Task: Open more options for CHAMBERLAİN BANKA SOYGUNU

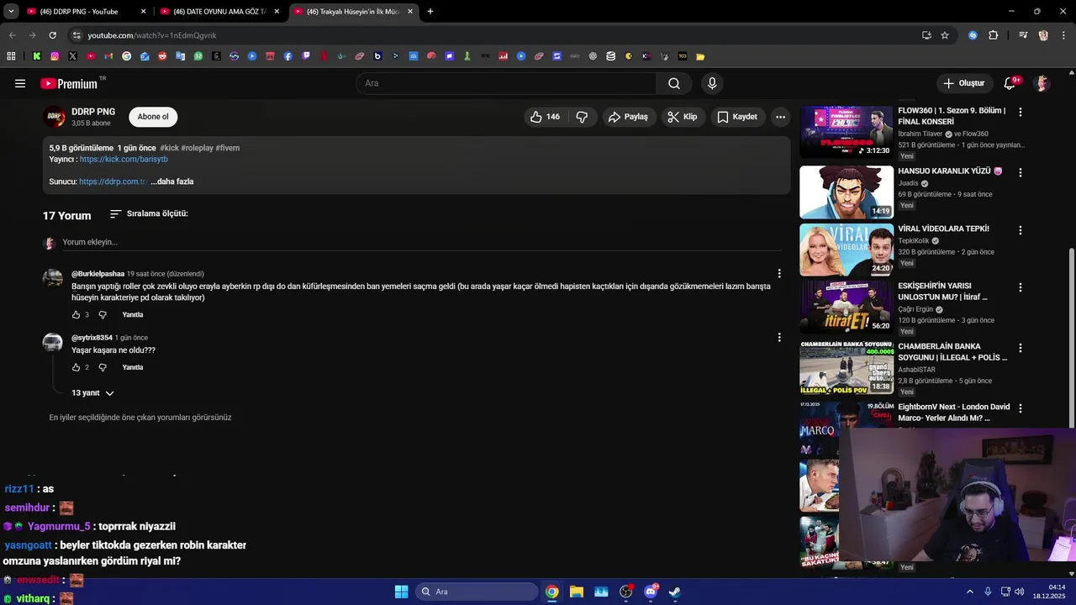Action: point(1021,348)
